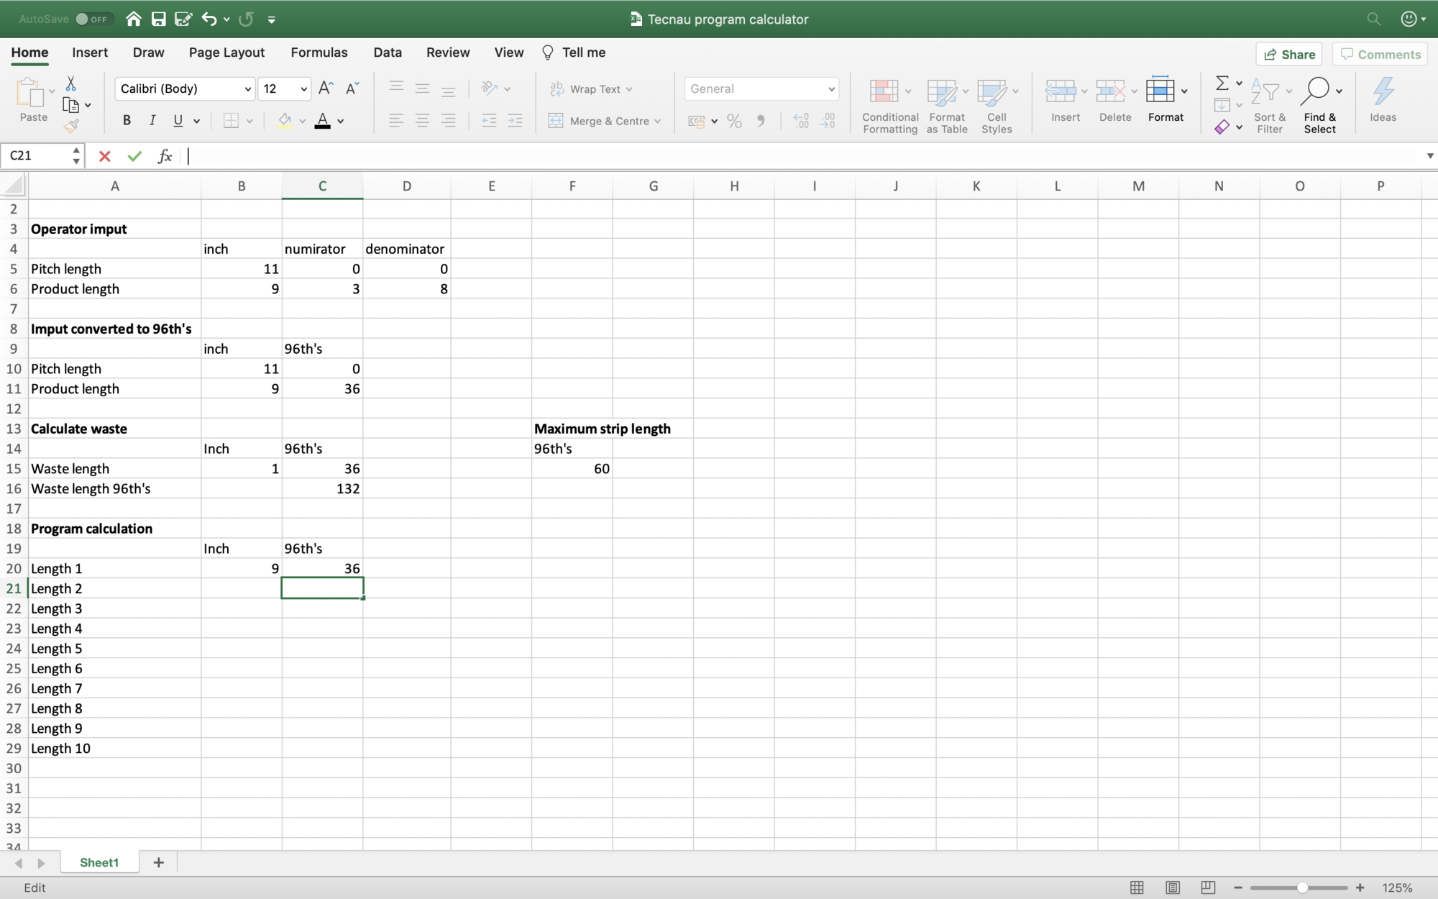Screen dimensions: 1438x899
Task: Open the General number format dropdown
Action: coord(831,89)
